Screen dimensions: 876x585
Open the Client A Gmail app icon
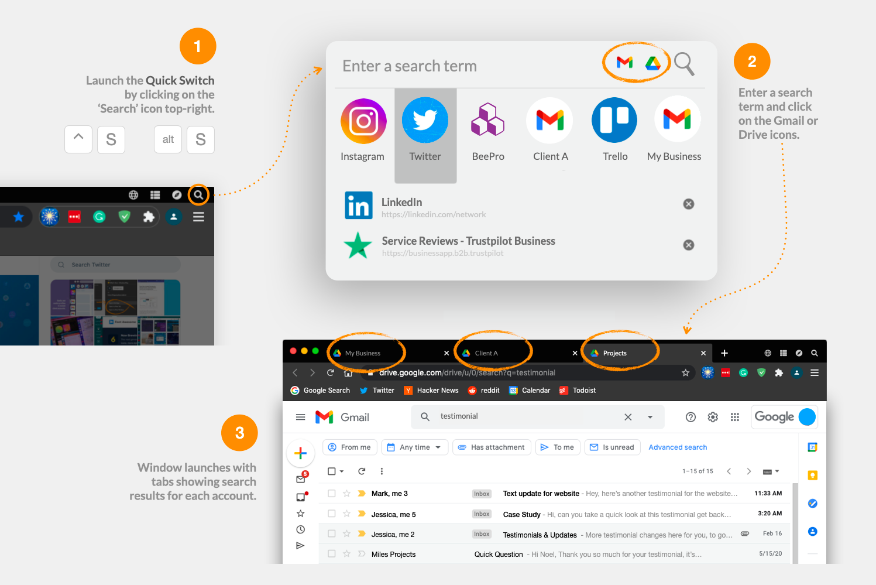[x=550, y=130]
